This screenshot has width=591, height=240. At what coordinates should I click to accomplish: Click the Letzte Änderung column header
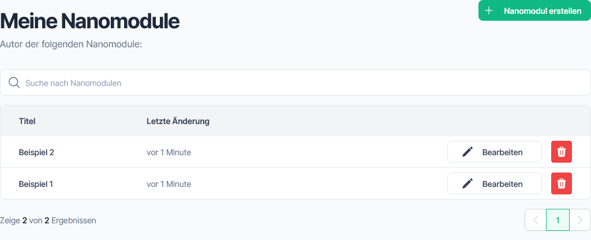(178, 121)
